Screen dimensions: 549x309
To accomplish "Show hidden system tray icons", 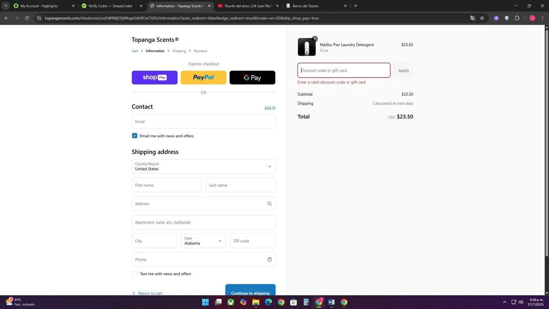I will pyautogui.click(x=504, y=302).
